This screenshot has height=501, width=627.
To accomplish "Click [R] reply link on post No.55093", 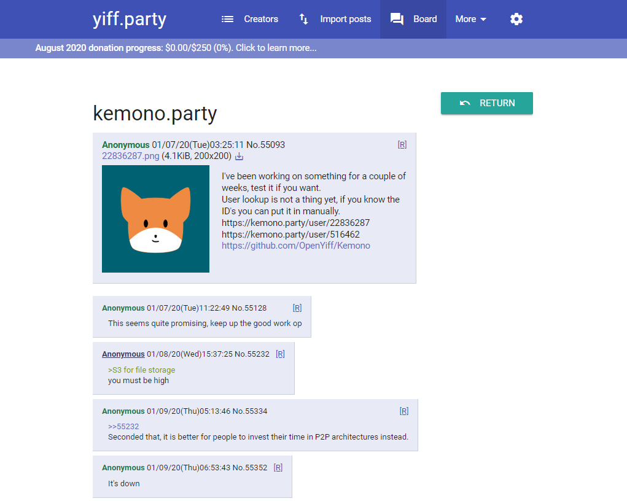I will tap(402, 145).
